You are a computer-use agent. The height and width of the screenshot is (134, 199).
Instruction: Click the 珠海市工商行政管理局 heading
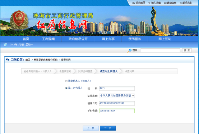pyautogui.click(x=63, y=16)
